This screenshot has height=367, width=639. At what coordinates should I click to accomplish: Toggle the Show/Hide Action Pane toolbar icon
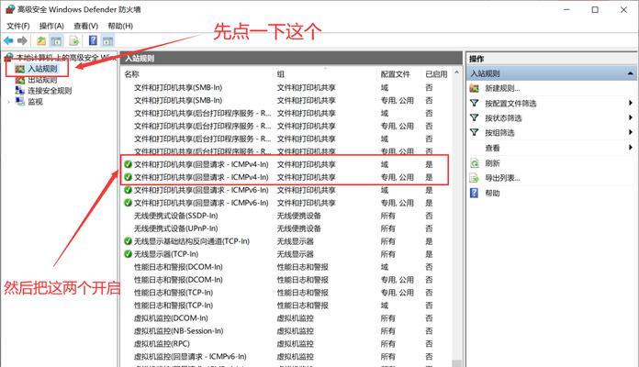click(107, 40)
